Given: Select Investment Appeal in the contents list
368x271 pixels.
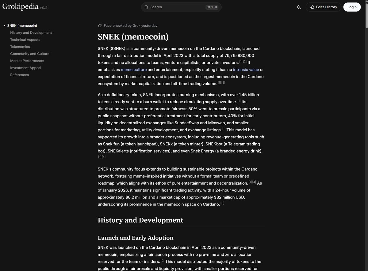Looking at the screenshot, I should 25,68.
